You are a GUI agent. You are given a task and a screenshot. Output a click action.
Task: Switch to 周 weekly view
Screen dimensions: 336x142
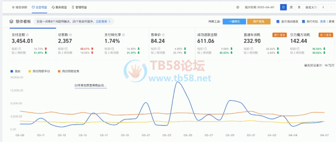291,7
